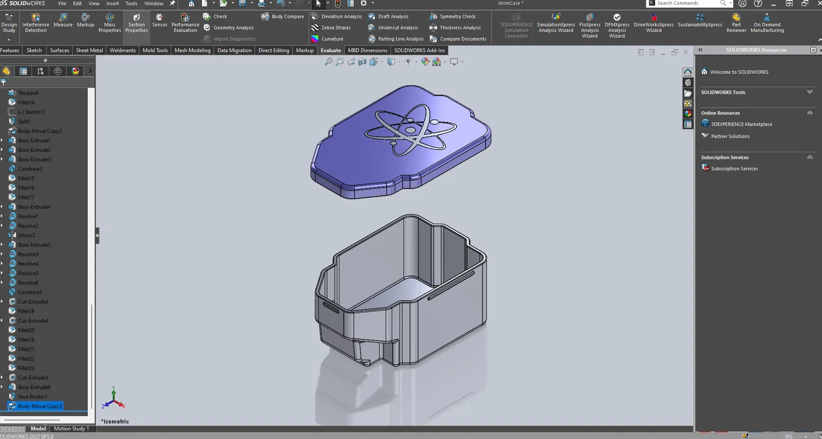
Task: Toggle Curvature display
Action: coord(327,39)
